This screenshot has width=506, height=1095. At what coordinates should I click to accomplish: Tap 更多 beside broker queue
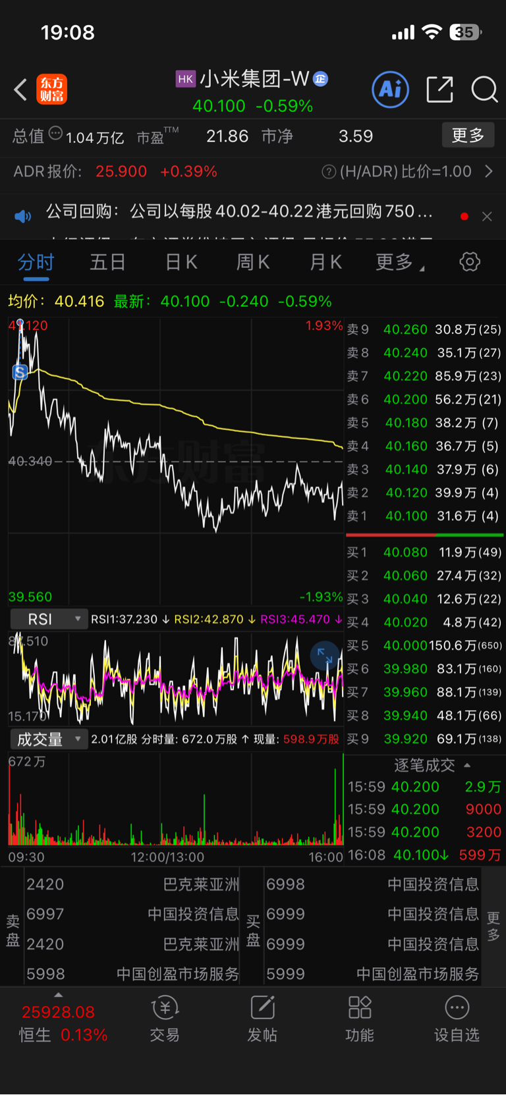pyautogui.click(x=493, y=926)
